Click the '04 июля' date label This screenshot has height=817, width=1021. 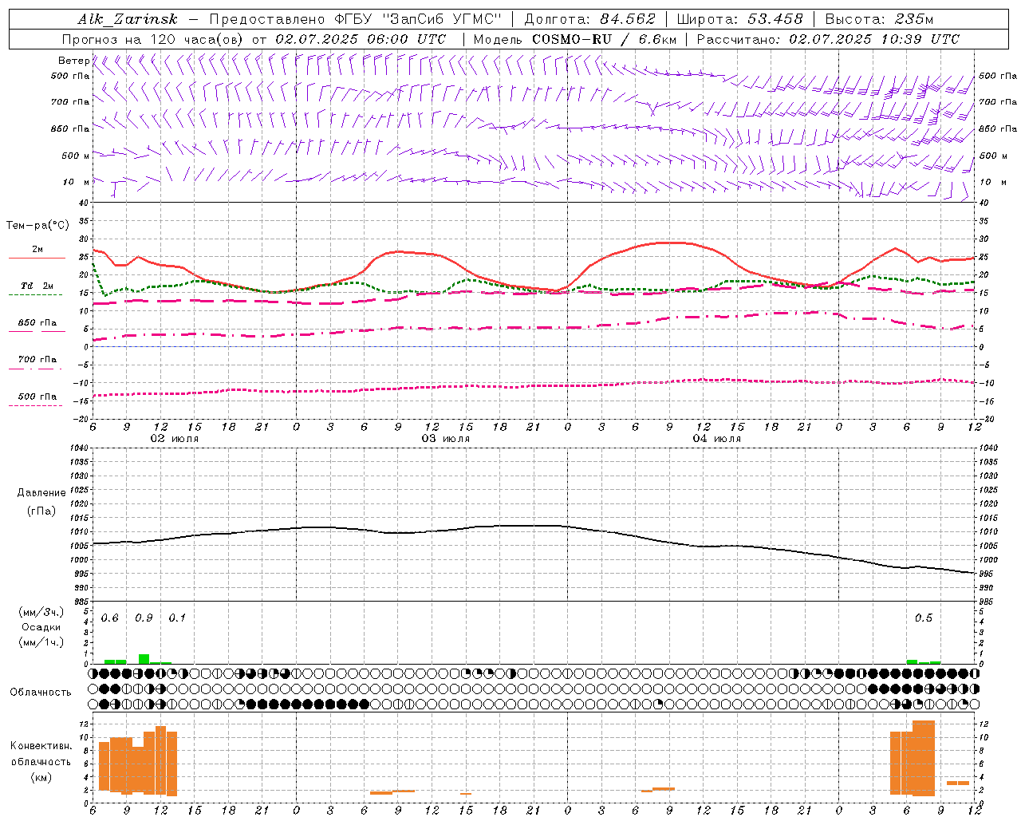pos(716,439)
